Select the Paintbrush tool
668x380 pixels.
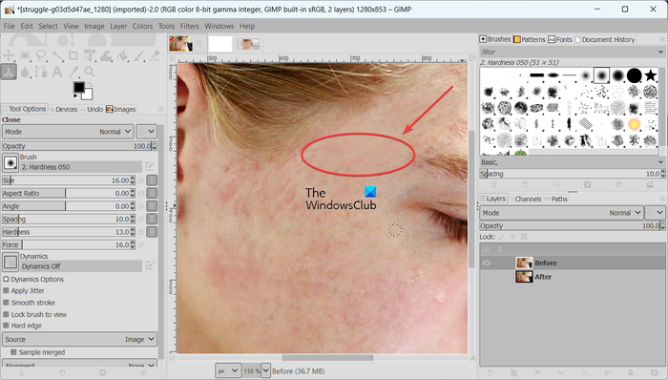point(138,55)
